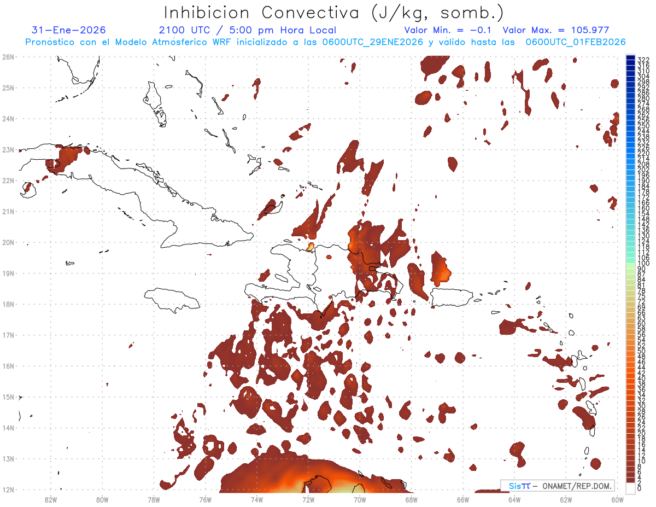
Task: Click the time "2100 UTC / 5:00 pm Hora Local"
Action: pyautogui.click(x=247, y=30)
